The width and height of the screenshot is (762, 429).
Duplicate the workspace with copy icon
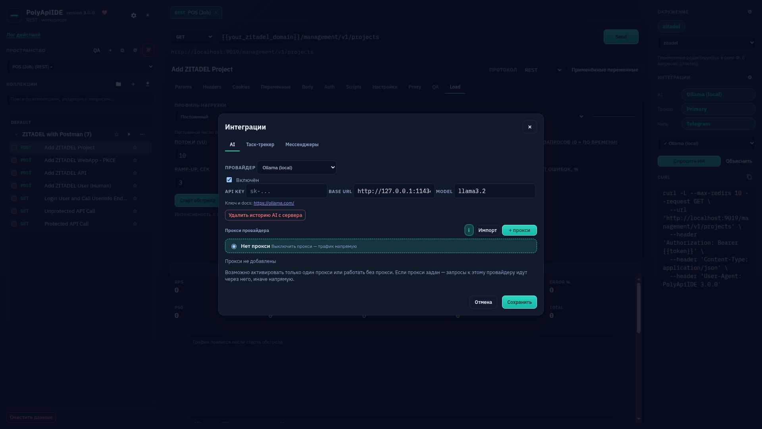122,50
